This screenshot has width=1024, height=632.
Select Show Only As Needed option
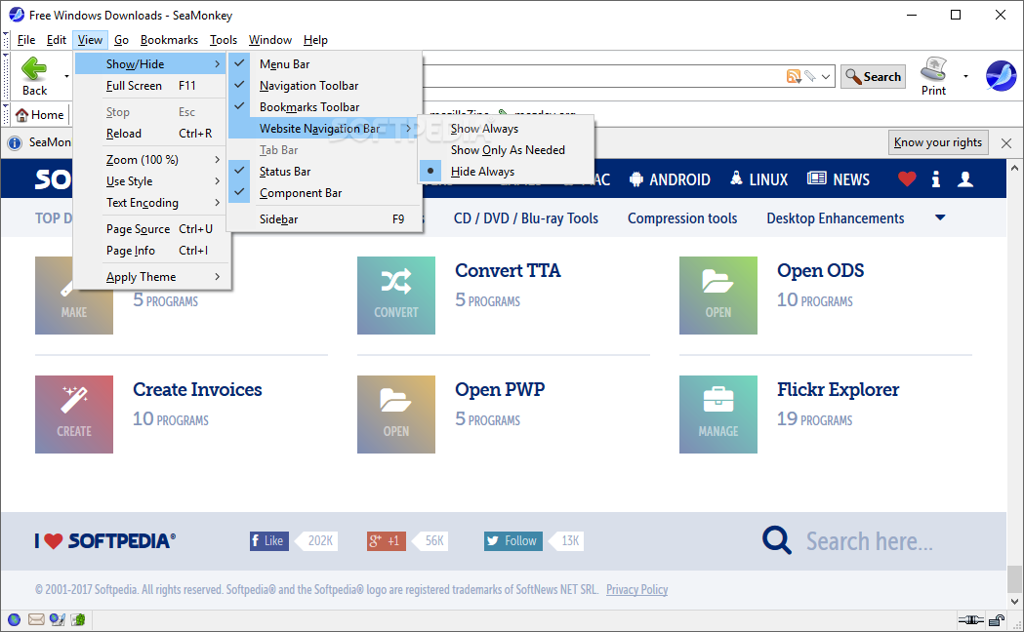(x=506, y=150)
